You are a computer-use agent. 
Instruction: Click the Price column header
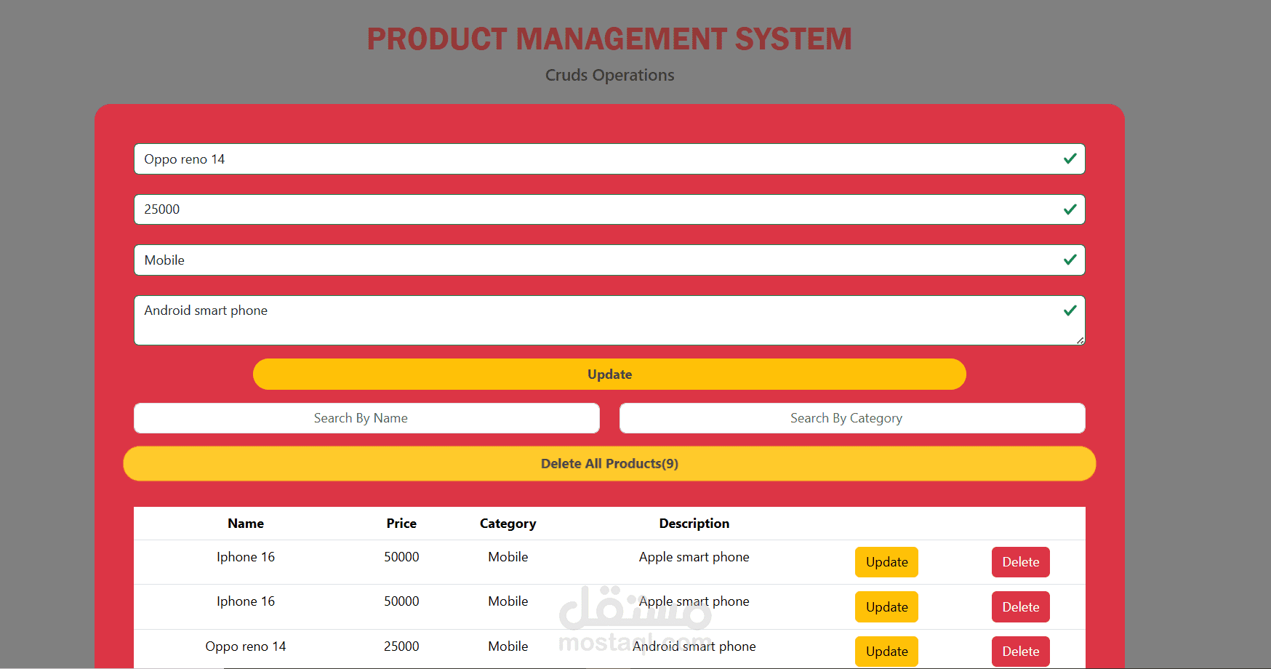tap(401, 524)
